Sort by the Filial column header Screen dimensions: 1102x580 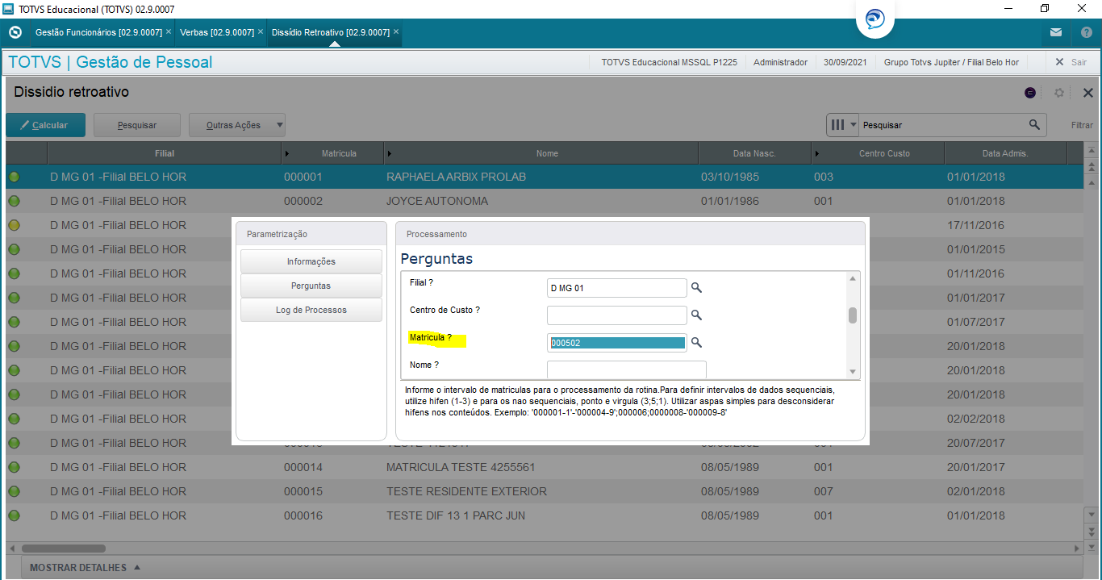click(x=165, y=153)
